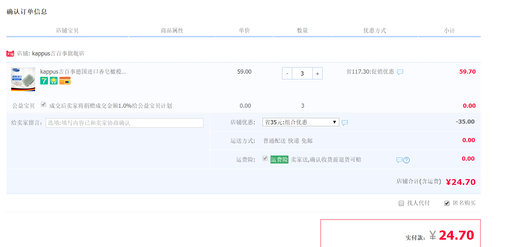Click the green shield guarantee badge
The height and width of the screenshot is (247, 505).
click(x=54, y=81)
